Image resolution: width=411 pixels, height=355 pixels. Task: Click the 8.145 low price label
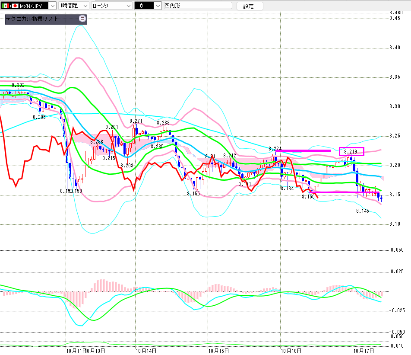tap(363, 211)
